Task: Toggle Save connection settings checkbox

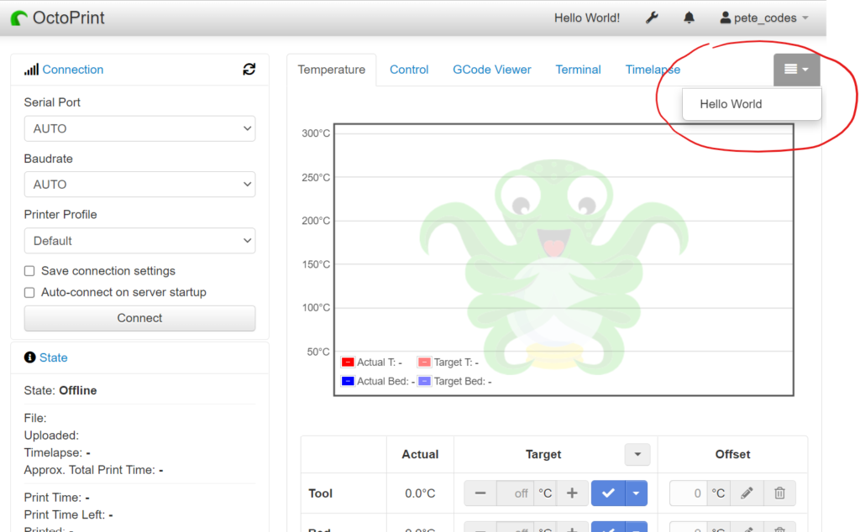Action: click(x=29, y=271)
